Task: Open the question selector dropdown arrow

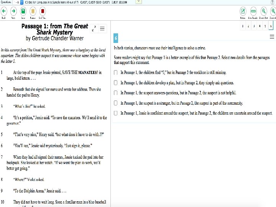Action: tap(22, 2)
